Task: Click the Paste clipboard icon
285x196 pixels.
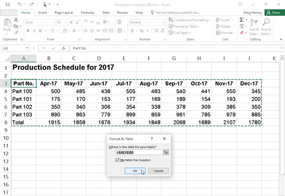Action: [7, 23]
